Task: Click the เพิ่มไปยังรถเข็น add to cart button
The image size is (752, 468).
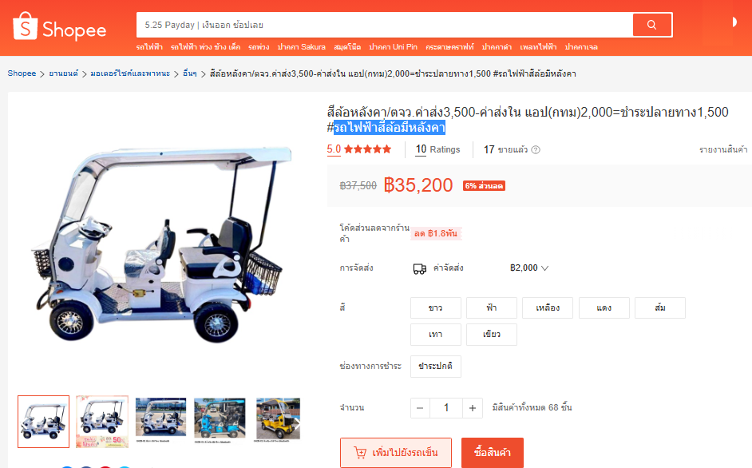Action: [396, 452]
